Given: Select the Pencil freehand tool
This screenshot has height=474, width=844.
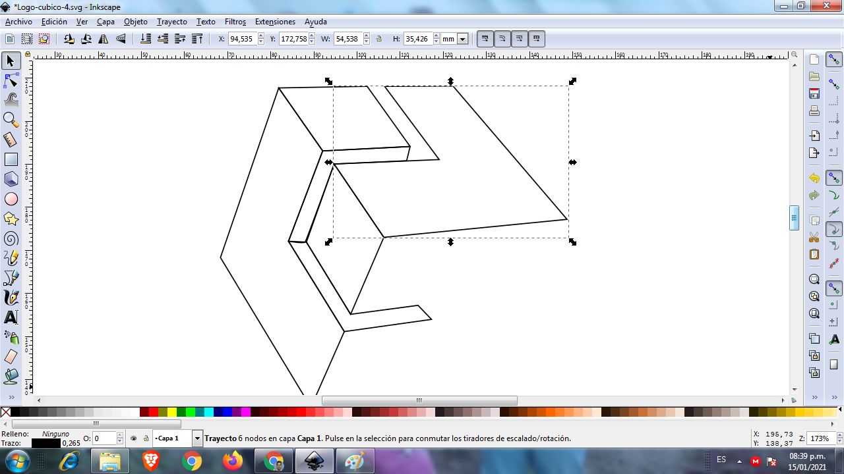Looking at the screenshot, I should (11, 258).
